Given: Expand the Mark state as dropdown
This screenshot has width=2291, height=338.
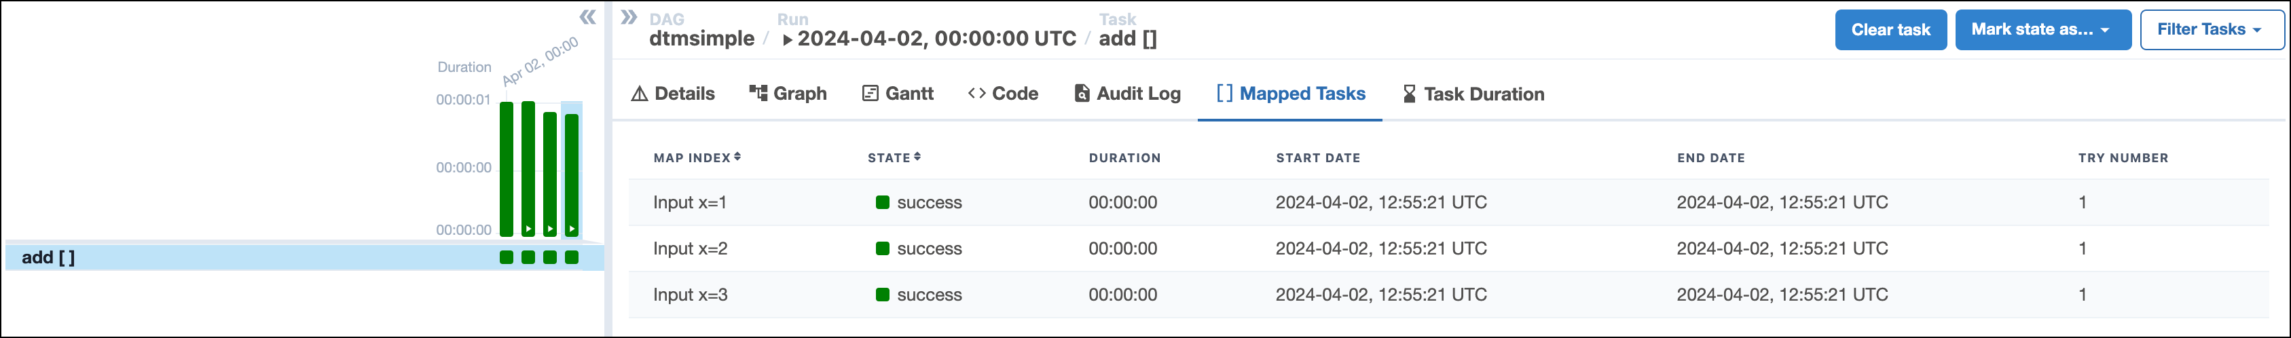Looking at the screenshot, I should click(2041, 29).
